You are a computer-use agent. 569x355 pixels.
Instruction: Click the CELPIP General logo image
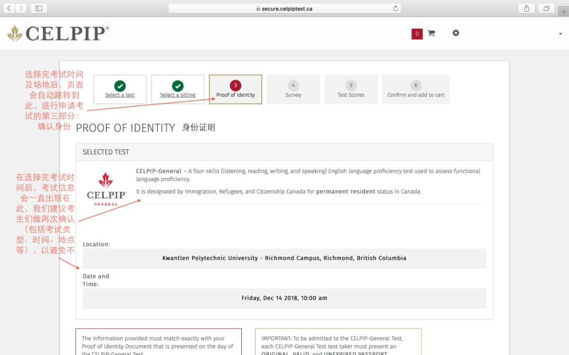pos(106,189)
